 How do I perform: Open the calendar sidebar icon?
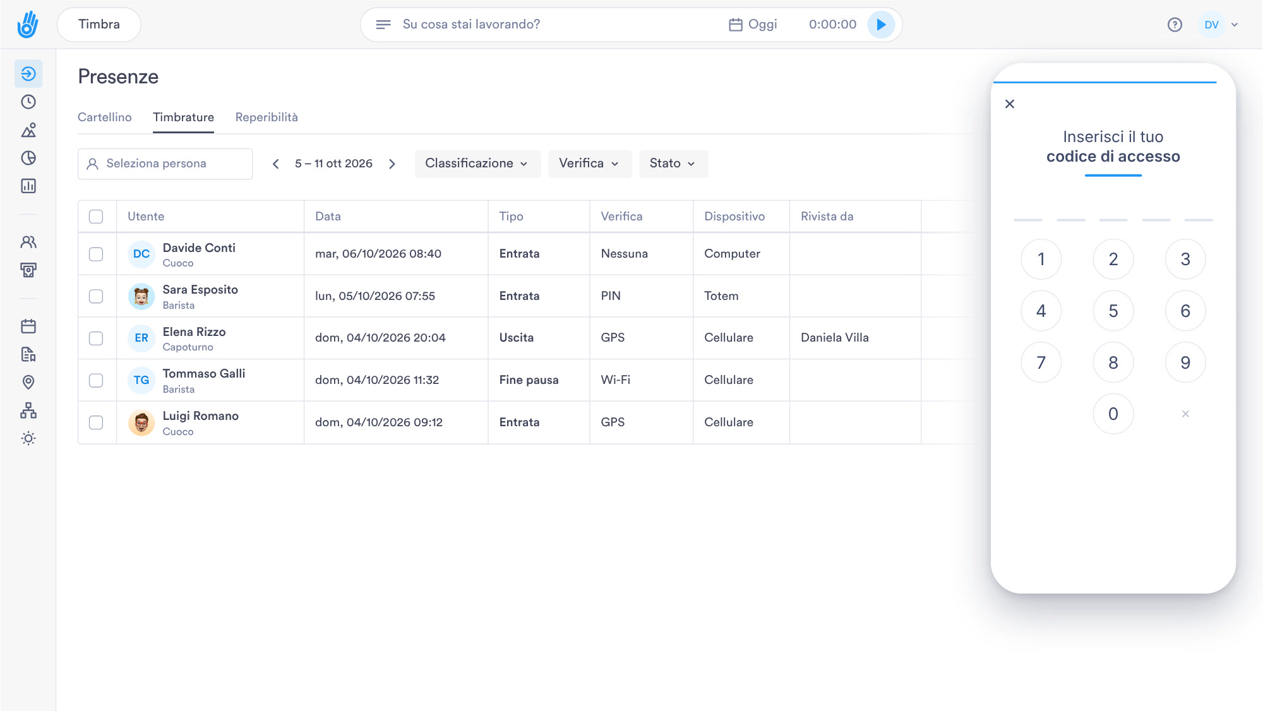[x=28, y=326]
